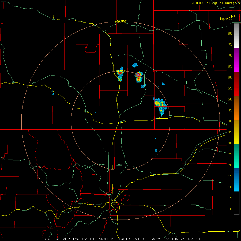Click scale value "80"
Image resolution: width=241 pixels, height=241 pixels.
click(230, 33)
